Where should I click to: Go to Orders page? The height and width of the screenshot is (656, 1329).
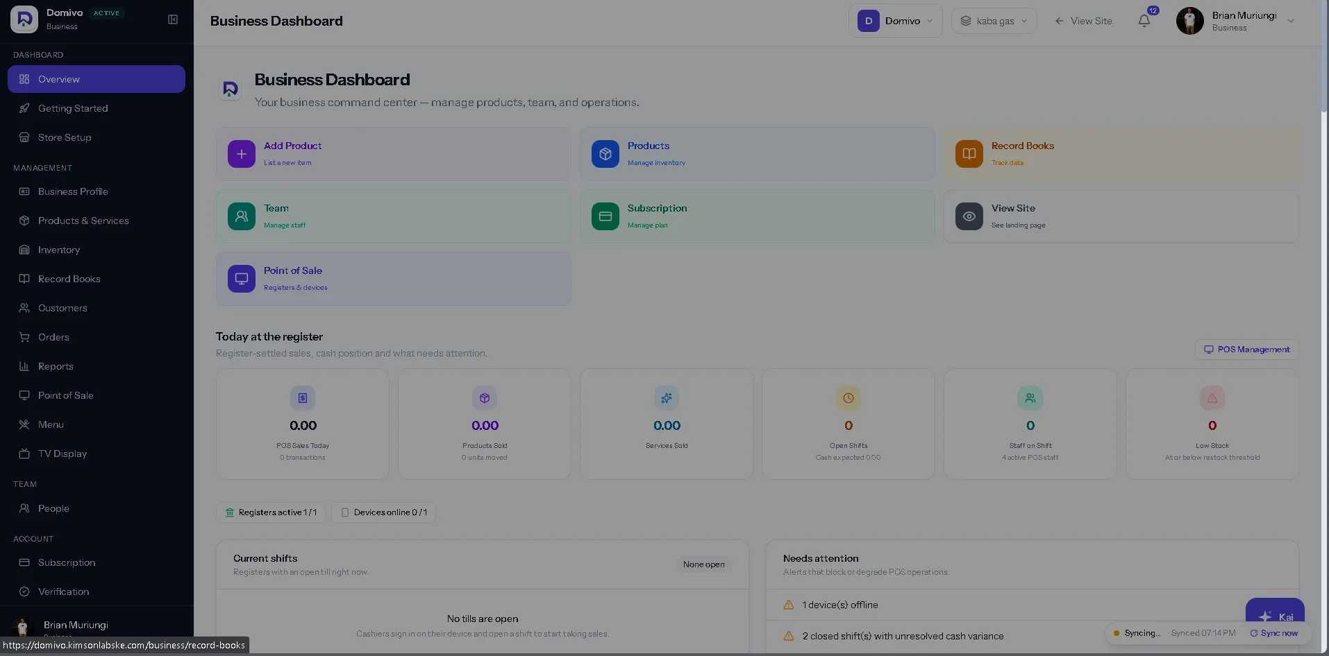(x=97, y=337)
